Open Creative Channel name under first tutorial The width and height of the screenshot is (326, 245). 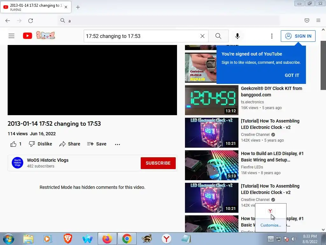click(x=255, y=135)
